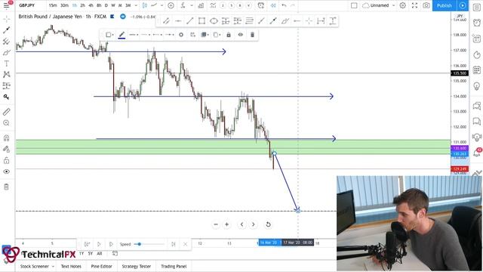Open the Strategy Tester tab

137,266
